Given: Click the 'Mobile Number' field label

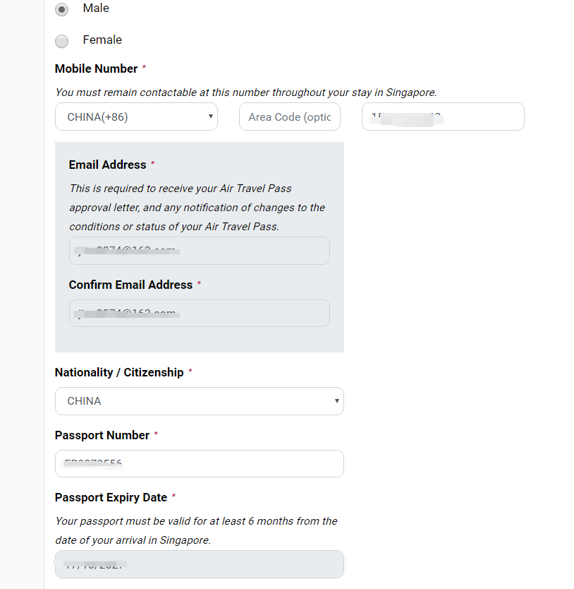Looking at the screenshot, I should pyautogui.click(x=96, y=69).
